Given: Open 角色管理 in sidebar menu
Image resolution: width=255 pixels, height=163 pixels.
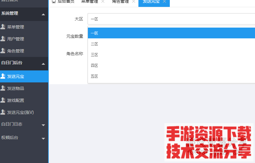Looking at the screenshot, I should pyautogui.click(x=24, y=51).
